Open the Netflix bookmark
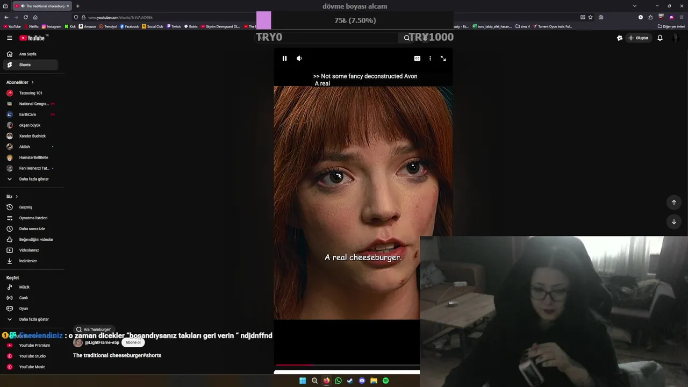The height and width of the screenshot is (387, 688). (x=31, y=26)
